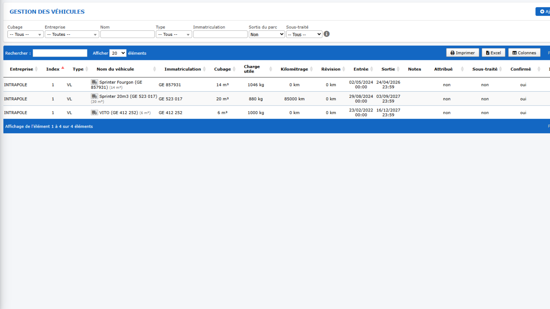Click the Imprimer button

pos(462,53)
